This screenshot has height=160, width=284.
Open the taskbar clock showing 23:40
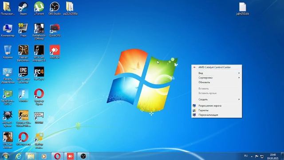tap(272, 156)
